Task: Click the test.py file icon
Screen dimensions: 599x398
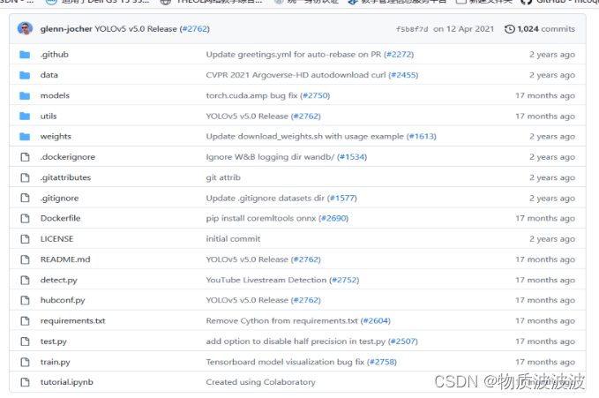Action: 26,342
